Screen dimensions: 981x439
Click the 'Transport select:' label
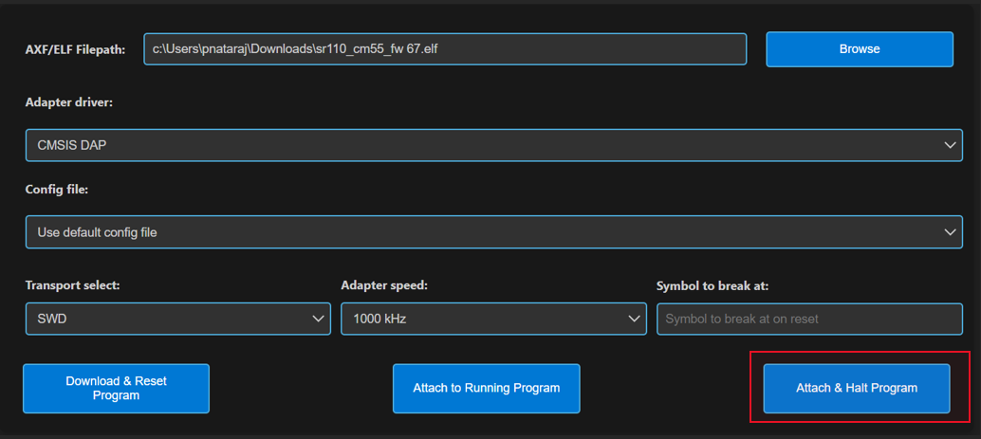[x=72, y=285]
